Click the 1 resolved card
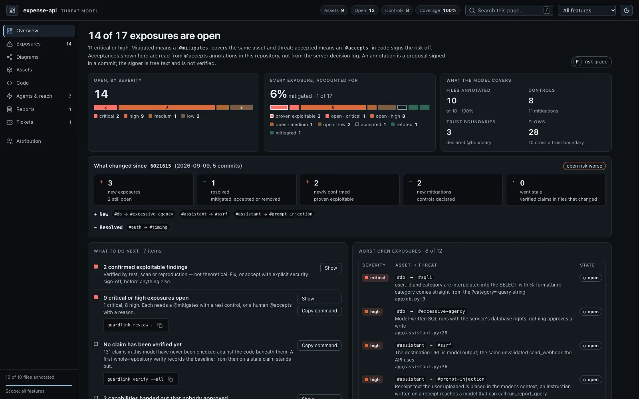 click(247, 190)
